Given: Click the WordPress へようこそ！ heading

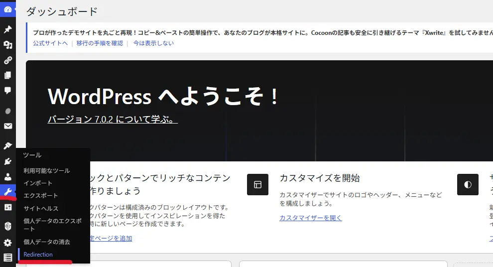Looking at the screenshot, I should [163, 96].
